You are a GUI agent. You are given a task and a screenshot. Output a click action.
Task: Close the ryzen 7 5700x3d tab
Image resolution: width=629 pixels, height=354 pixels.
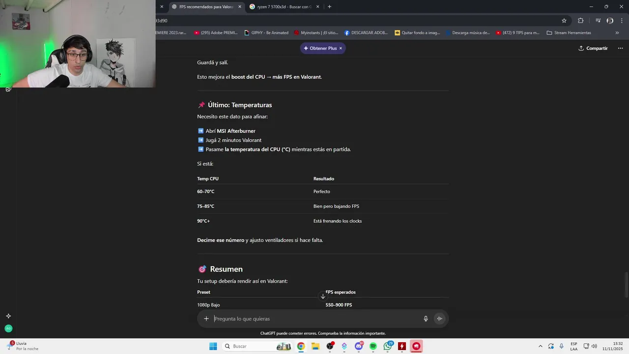317,7
